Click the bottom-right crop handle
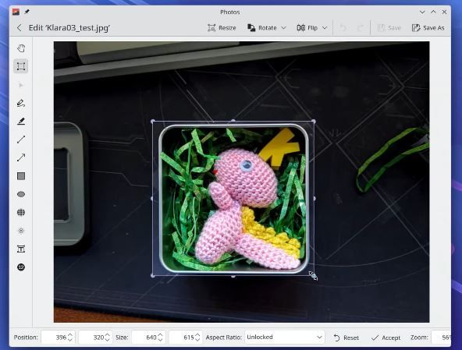 (x=314, y=275)
